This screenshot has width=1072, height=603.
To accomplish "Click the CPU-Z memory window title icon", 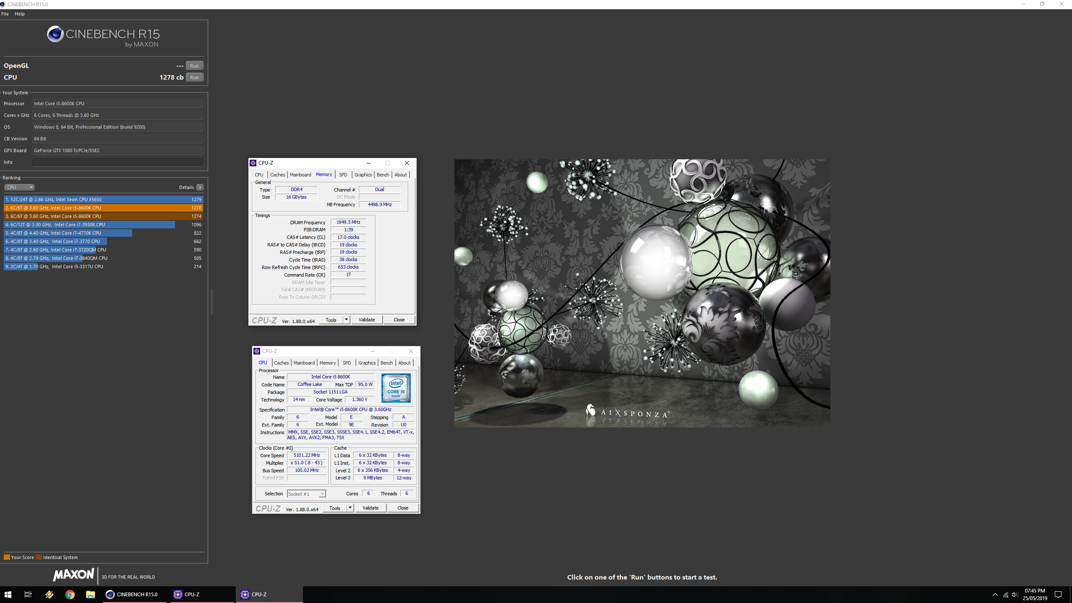I will 253,163.
